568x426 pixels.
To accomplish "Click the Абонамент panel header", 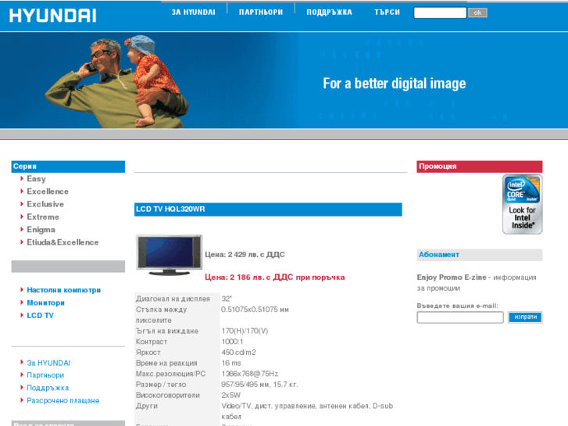I will pyautogui.click(x=480, y=255).
